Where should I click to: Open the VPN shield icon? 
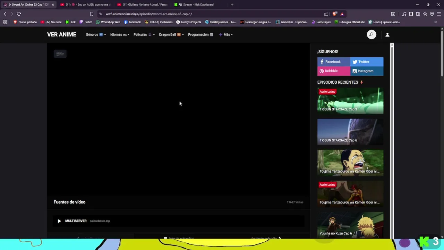pyautogui.click(x=432, y=14)
